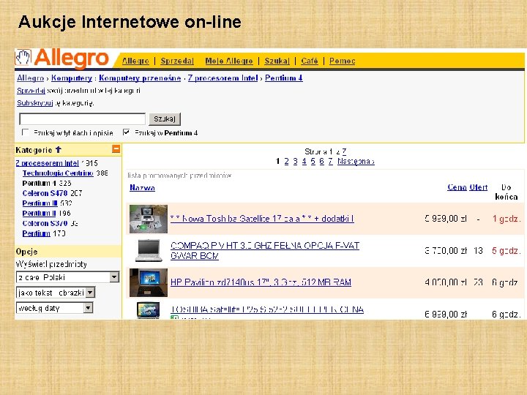The image size is (527, 395).
Task: Open the Compaq P.IV HT laptop thumbnail
Action: 149,251
